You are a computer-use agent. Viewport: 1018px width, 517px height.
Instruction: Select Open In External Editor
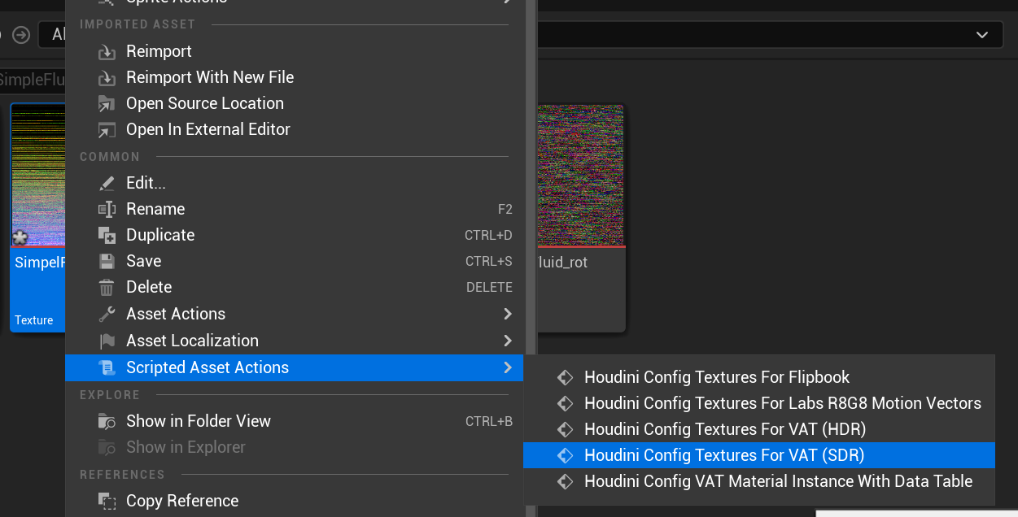[295, 129]
